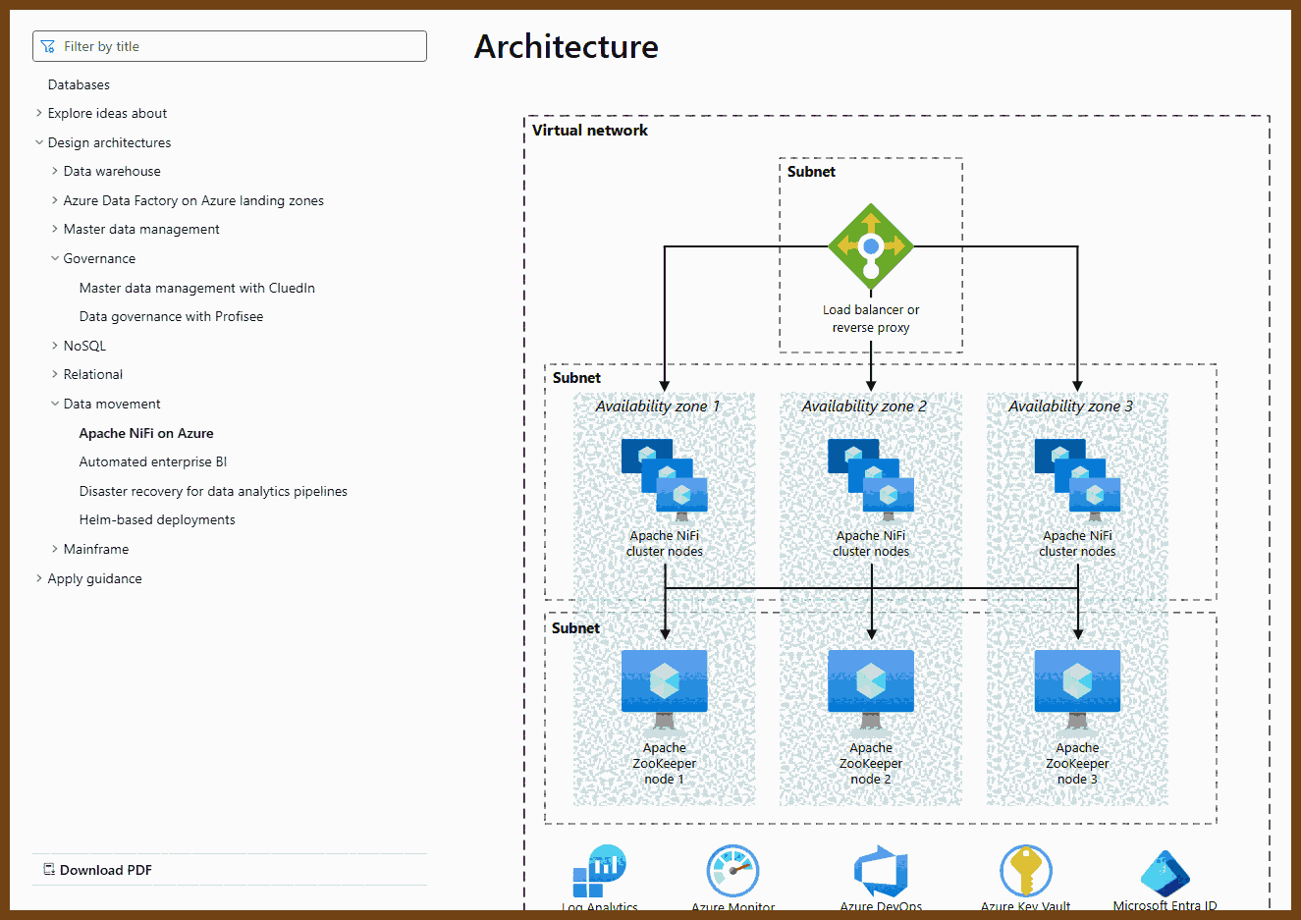Collapse the Data movement node
Image resolution: width=1301 pixels, height=920 pixels.
(55, 404)
